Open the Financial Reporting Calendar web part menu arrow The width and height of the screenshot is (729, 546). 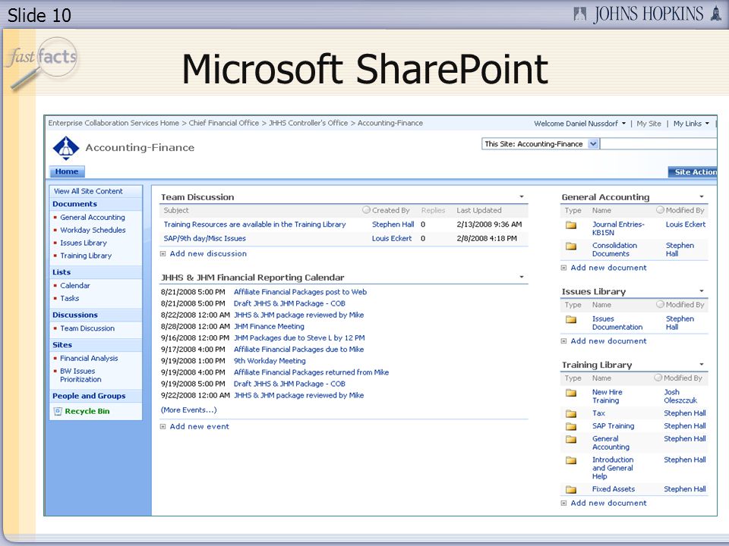tap(522, 278)
